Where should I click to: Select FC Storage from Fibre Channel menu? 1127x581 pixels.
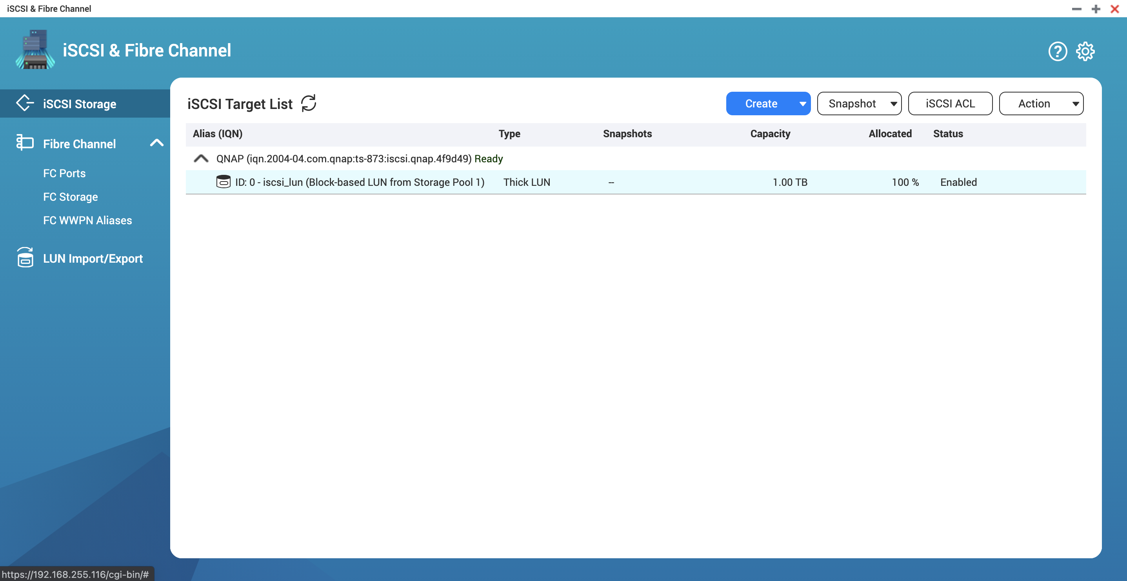(x=71, y=196)
